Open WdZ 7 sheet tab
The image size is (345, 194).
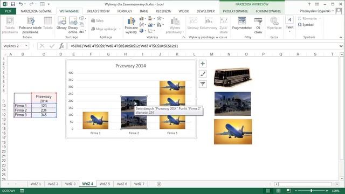[139, 184]
